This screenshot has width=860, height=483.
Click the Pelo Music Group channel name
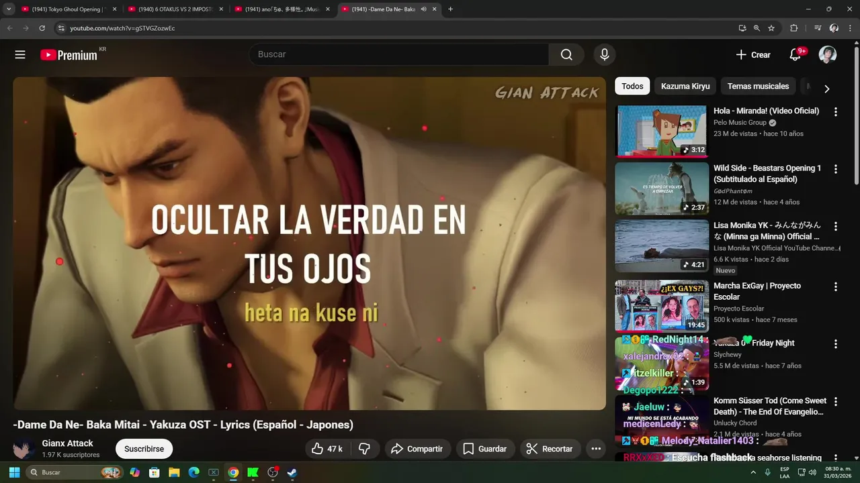(x=740, y=123)
